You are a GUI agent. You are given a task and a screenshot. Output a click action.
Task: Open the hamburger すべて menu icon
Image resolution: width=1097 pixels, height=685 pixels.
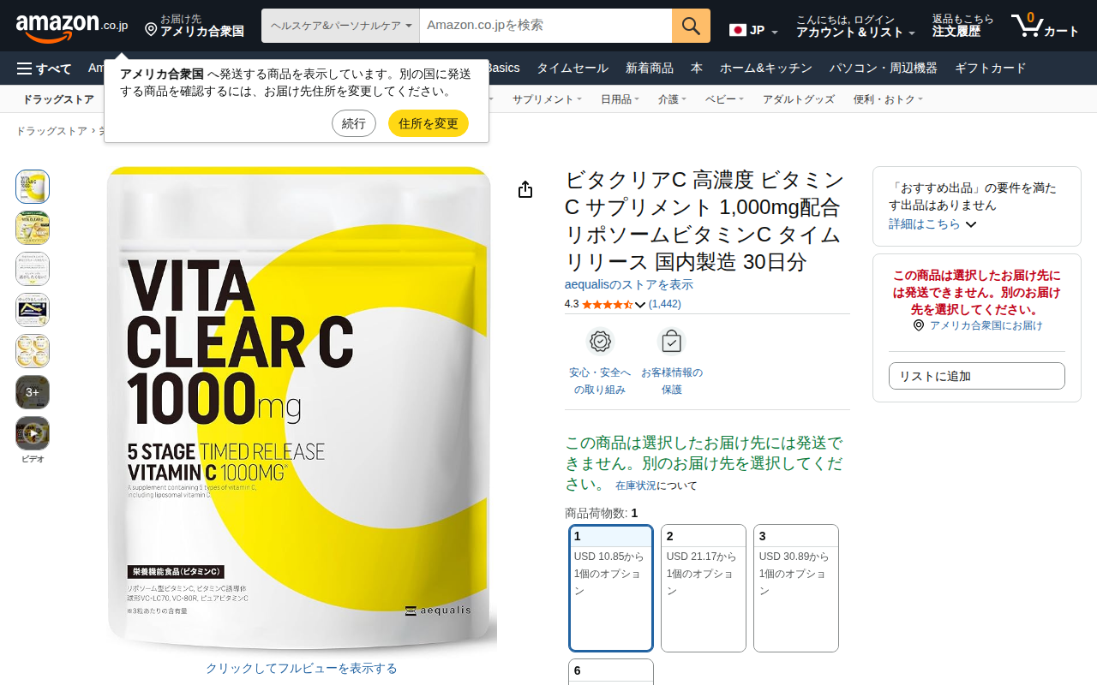pyautogui.click(x=24, y=68)
